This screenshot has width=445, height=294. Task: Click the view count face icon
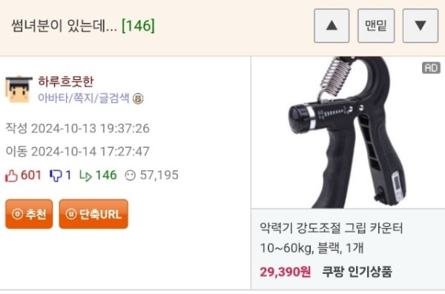pos(130,176)
